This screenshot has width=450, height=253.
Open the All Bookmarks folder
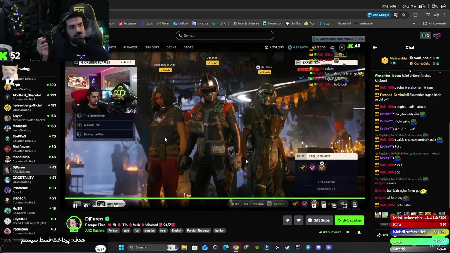point(435,24)
